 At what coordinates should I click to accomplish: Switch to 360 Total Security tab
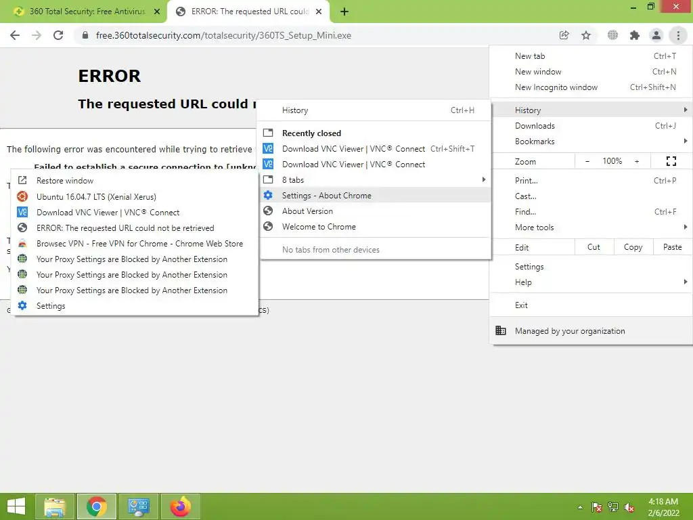(x=83, y=12)
